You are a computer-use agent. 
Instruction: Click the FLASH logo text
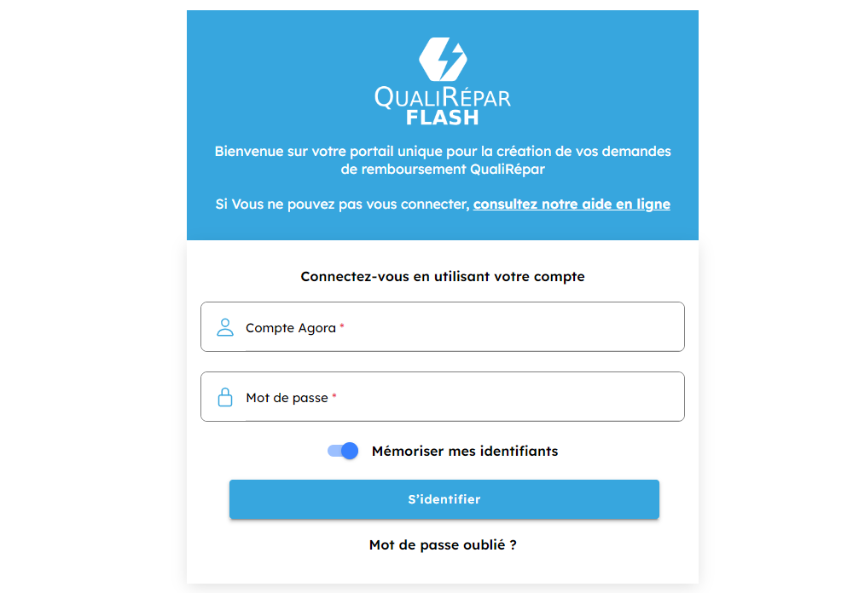pos(443,118)
